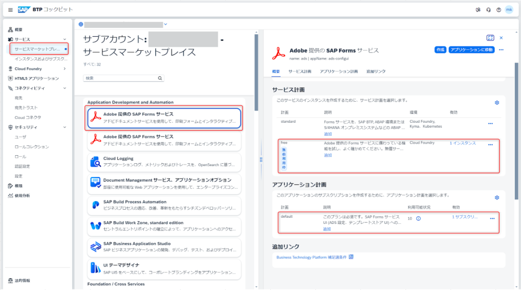This screenshot has width=521, height=290.
Task: Open the hamburger navigation menu
Action: click(10, 10)
